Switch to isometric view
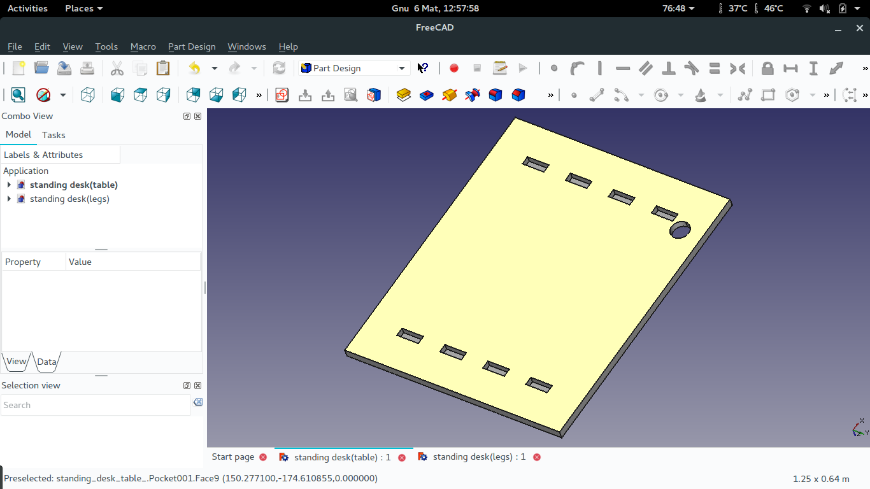 coord(87,94)
